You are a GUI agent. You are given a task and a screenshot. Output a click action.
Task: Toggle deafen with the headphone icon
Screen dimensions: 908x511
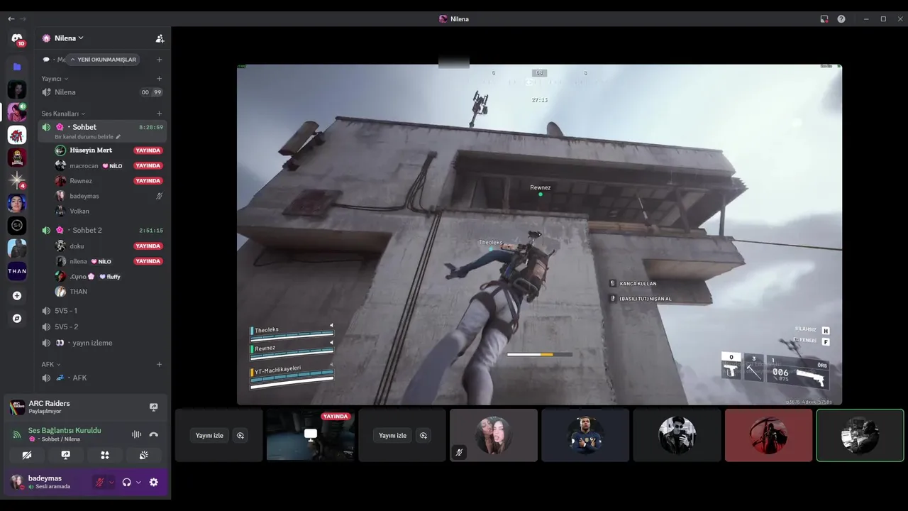(126, 482)
